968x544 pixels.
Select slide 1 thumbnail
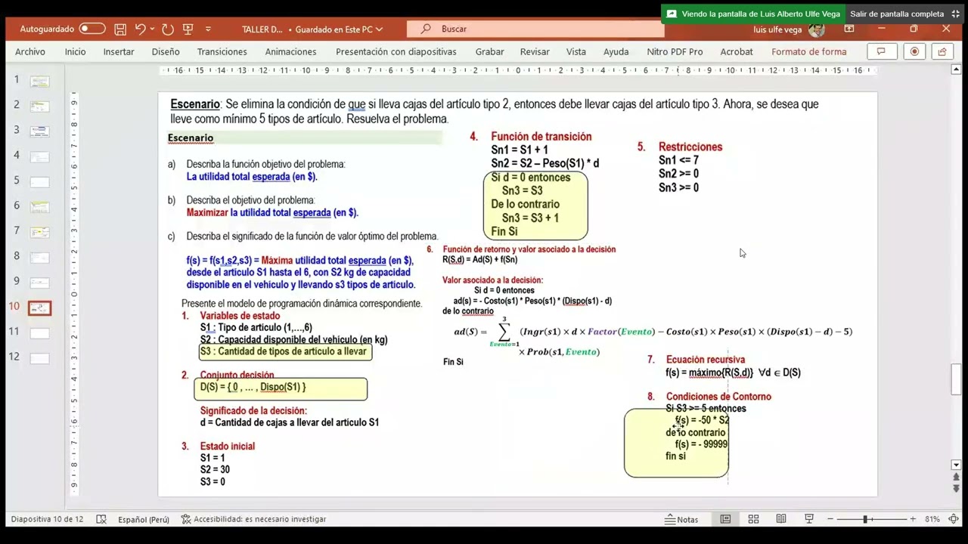[39, 81]
